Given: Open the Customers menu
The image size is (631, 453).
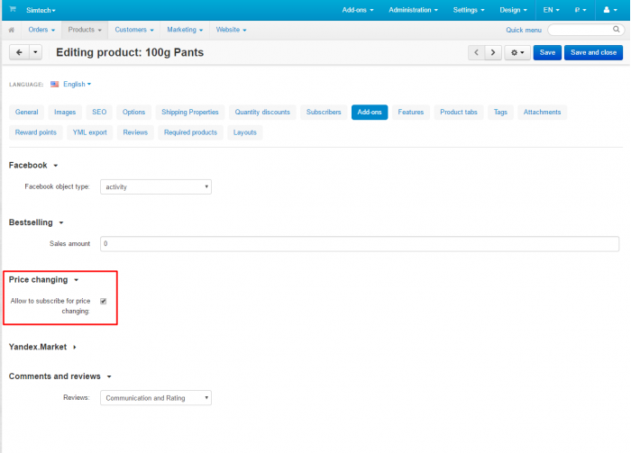Looking at the screenshot, I should tap(134, 30).
